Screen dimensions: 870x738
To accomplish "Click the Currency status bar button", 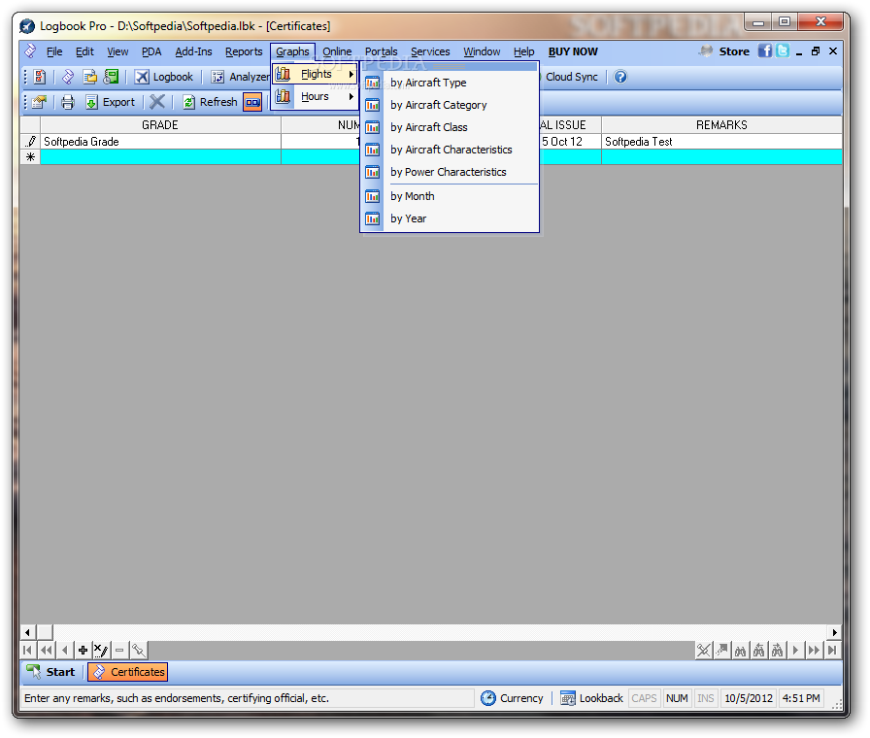I will coord(512,698).
